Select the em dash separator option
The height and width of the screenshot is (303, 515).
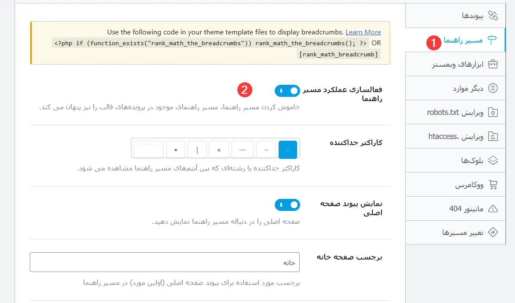point(242,150)
